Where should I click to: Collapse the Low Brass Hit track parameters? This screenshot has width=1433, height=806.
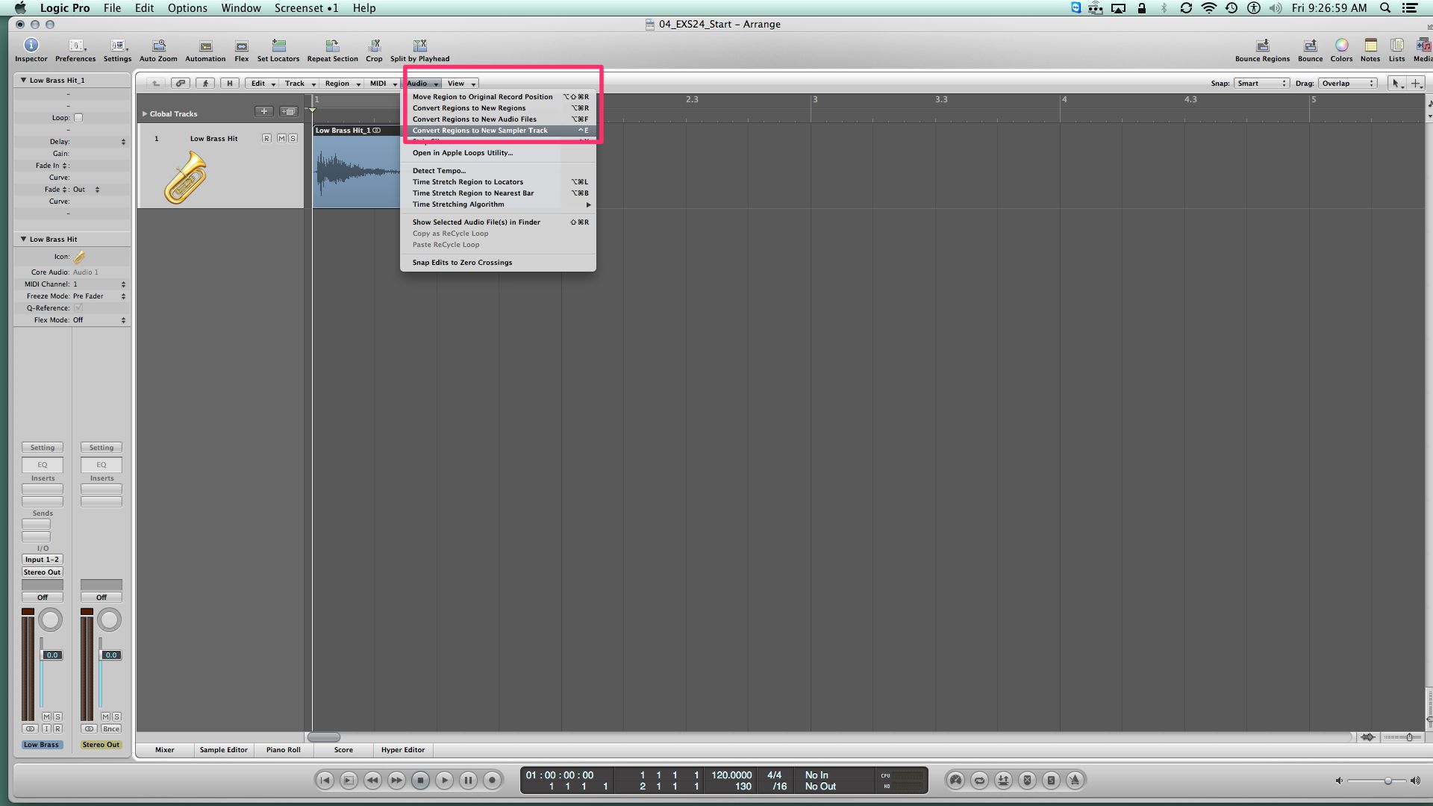[x=23, y=239]
